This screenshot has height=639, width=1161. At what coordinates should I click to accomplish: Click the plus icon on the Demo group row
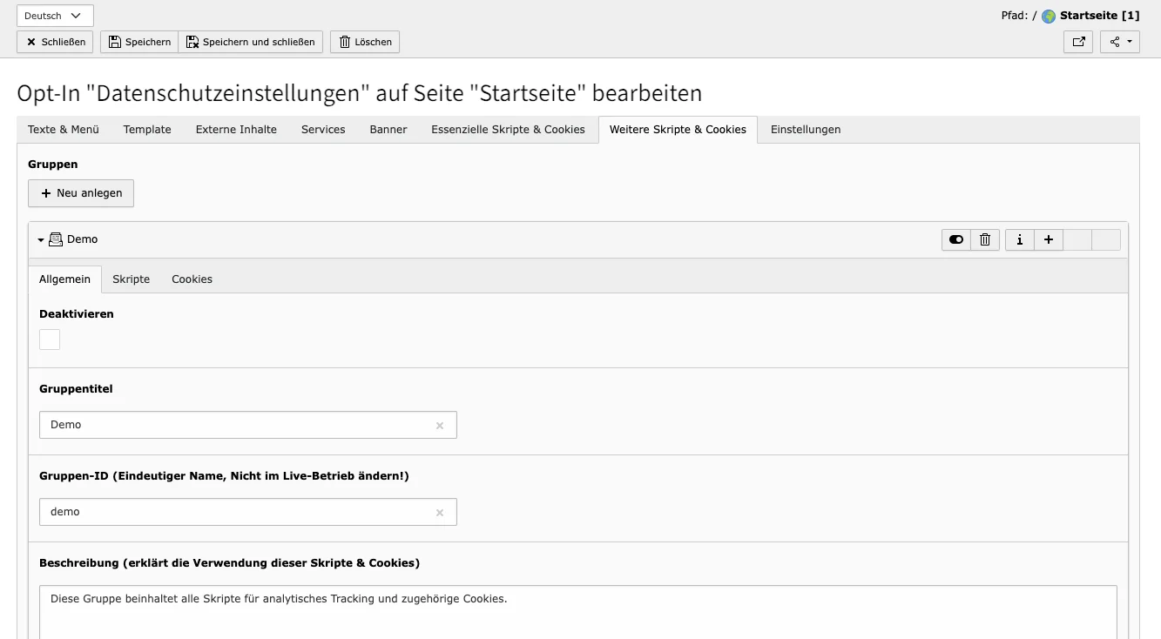point(1049,239)
